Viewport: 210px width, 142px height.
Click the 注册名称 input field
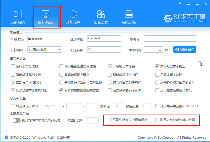coord(45,39)
